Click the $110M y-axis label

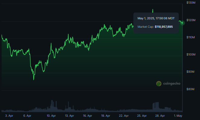click(x=191, y=37)
